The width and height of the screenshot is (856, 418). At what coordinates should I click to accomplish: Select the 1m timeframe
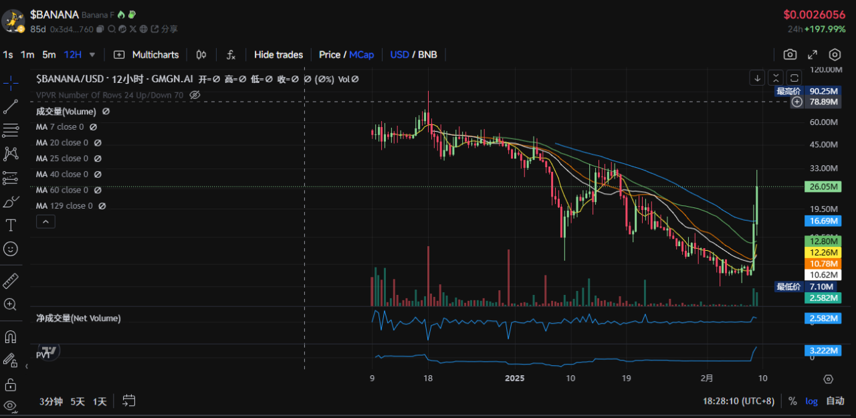pos(27,55)
